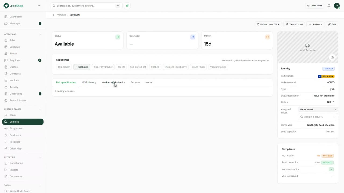Toggle the Tipper (hydraulic) capability
Viewport: 344px width, 193px height.
pos(103,67)
